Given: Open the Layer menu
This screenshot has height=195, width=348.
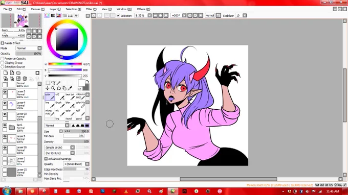Looking at the screenshot, I should (x=55, y=9).
